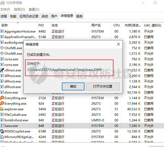Open the 选项(O) menu
This screenshot has height=147, width=164.
click(19, 10)
